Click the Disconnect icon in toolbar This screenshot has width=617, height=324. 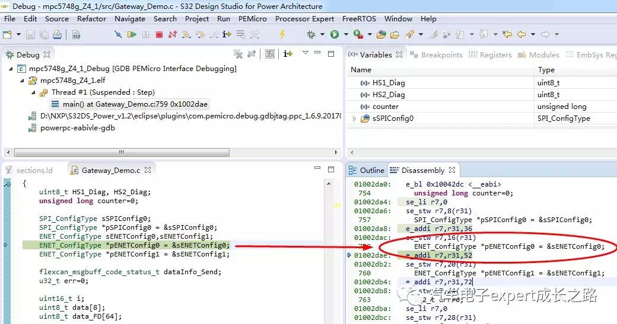pyautogui.click(x=173, y=35)
